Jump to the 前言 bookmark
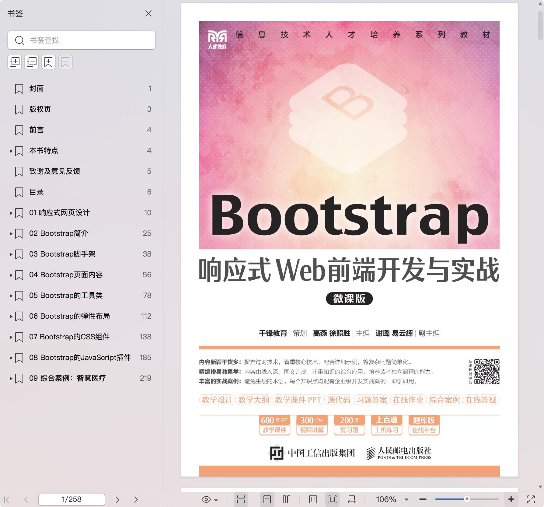 (x=37, y=130)
